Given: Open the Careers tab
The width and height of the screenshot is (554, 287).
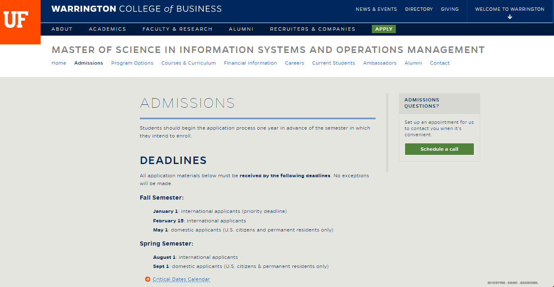Looking at the screenshot, I should pyautogui.click(x=295, y=63).
